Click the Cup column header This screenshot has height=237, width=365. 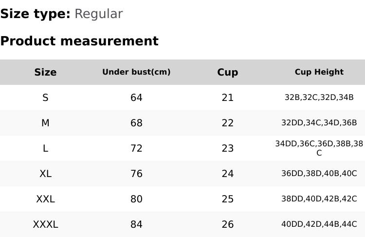tap(227, 72)
